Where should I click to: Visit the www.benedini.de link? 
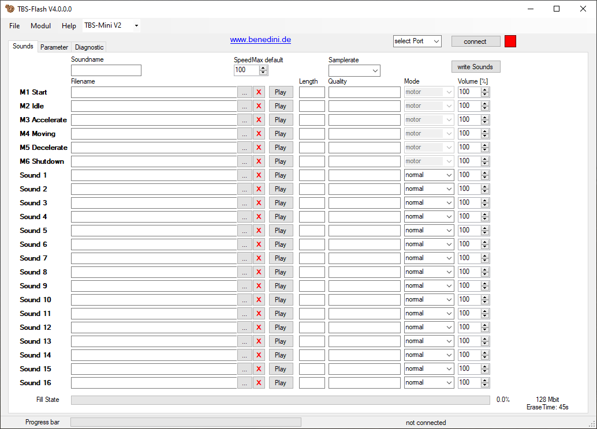coord(260,40)
